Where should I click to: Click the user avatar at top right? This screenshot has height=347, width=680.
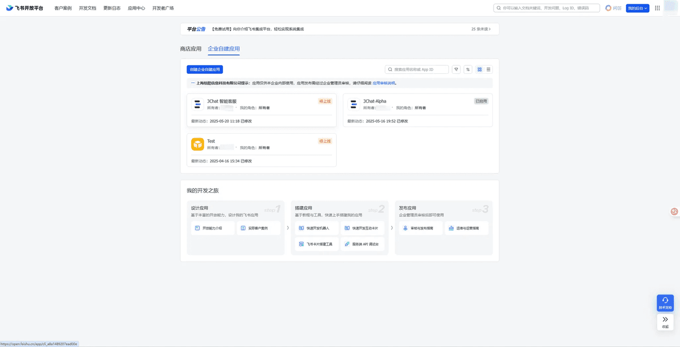[670, 7]
